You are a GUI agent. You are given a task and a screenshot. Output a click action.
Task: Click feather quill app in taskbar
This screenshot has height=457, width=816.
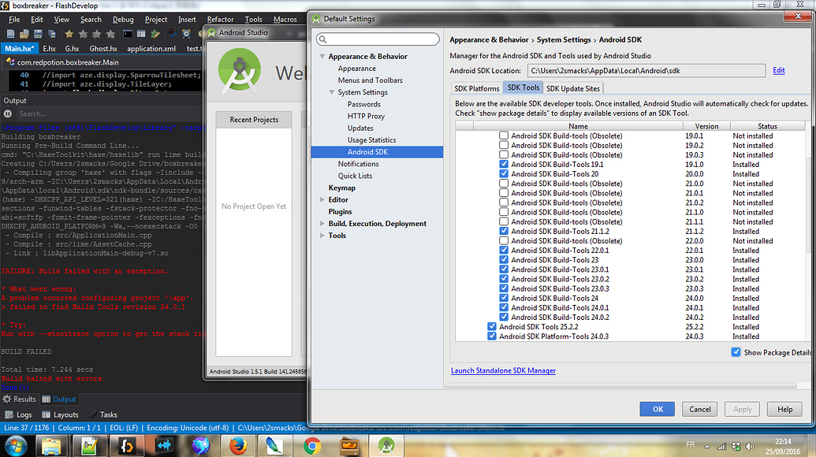click(275, 446)
